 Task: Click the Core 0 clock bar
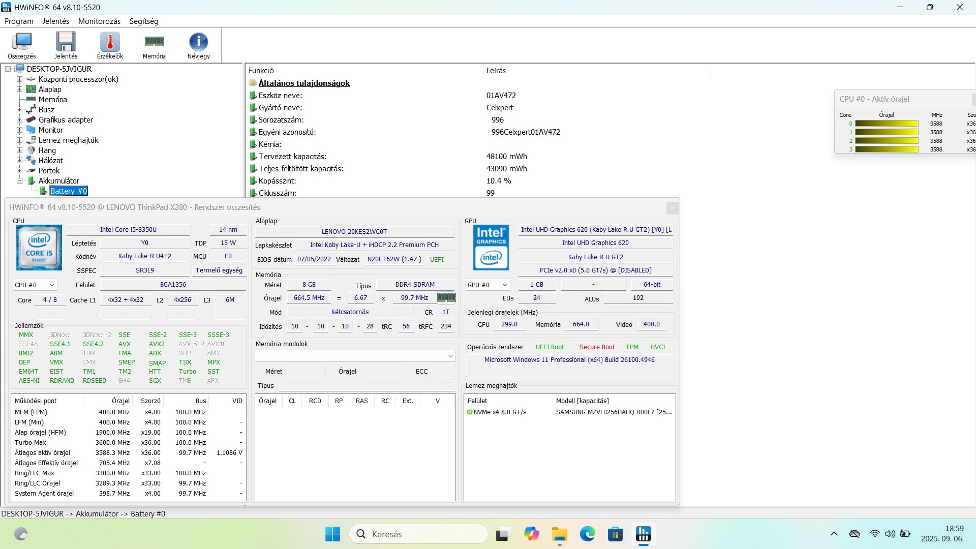click(886, 124)
